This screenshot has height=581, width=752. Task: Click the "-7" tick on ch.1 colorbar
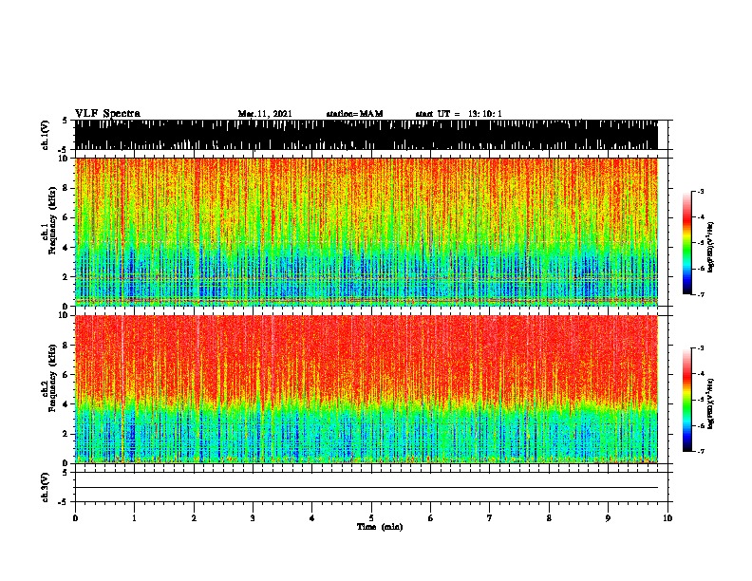coord(700,294)
